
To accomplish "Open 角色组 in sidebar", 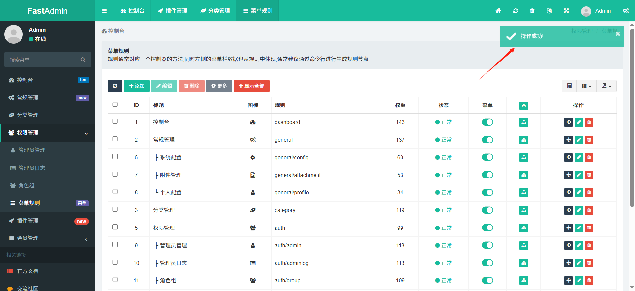I will (x=48, y=186).
